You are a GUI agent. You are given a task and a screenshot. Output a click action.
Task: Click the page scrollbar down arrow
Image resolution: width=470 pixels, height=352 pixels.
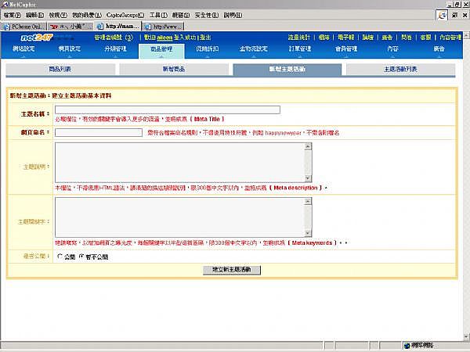point(467,337)
